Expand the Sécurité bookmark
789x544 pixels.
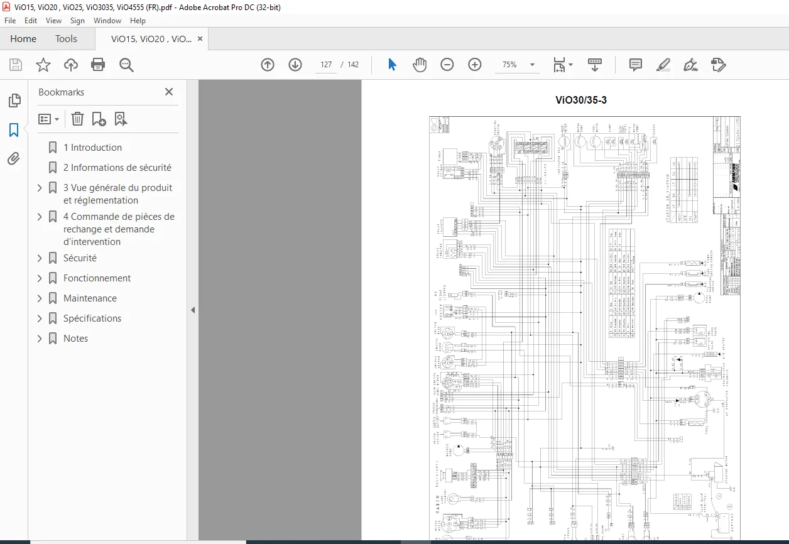(x=40, y=258)
